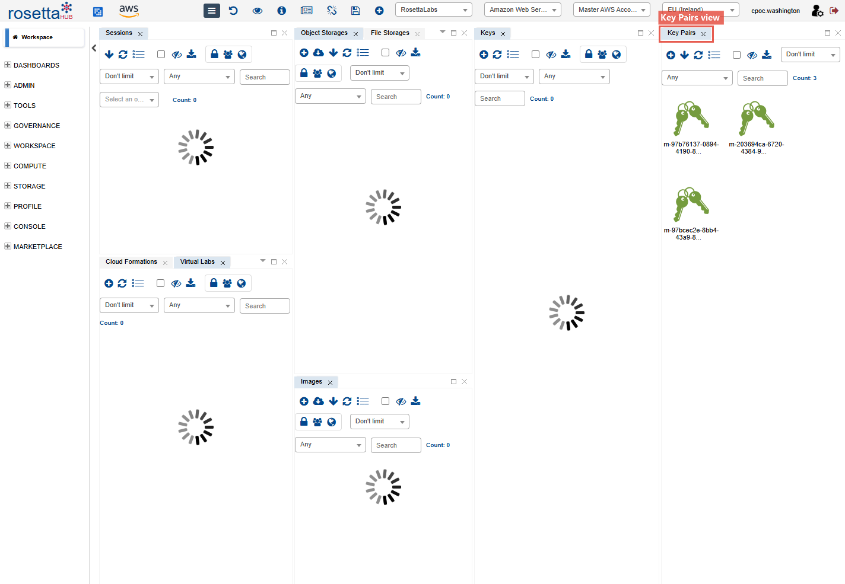The height and width of the screenshot is (584, 845).
Task: Click the add icon in Key Pairs panel
Action: (671, 55)
